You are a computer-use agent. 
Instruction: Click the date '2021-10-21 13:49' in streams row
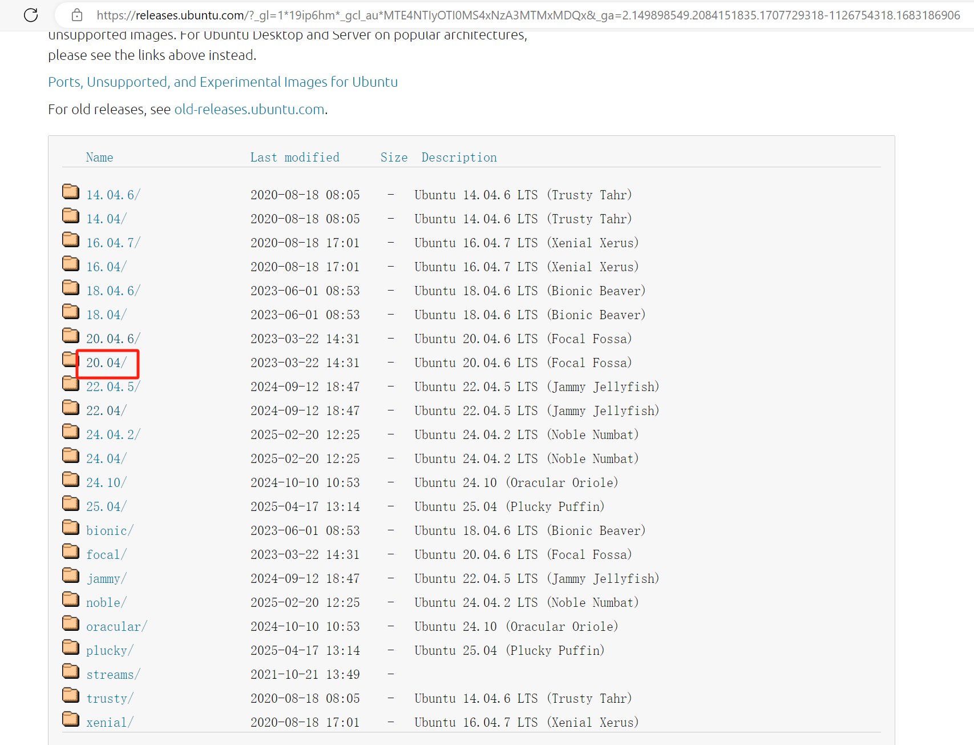coord(305,675)
